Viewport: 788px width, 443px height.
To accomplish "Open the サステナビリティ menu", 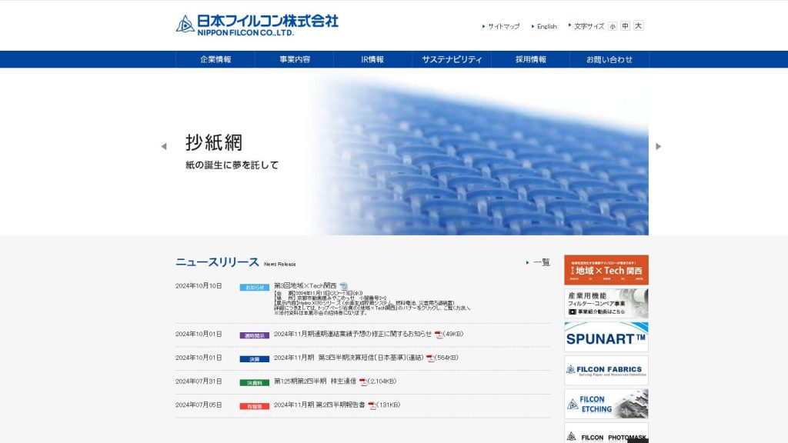I will (x=452, y=59).
